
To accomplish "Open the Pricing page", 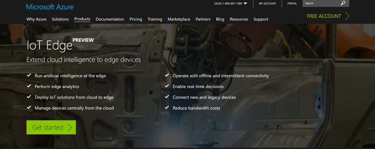I will click(x=136, y=19).
